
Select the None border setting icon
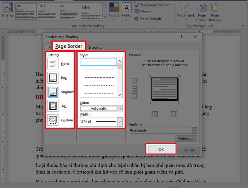point(53,63)
